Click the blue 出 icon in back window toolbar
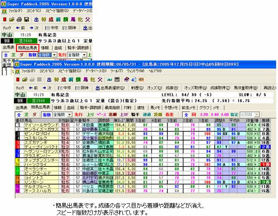The image size is (278, 216). (37, 20)
